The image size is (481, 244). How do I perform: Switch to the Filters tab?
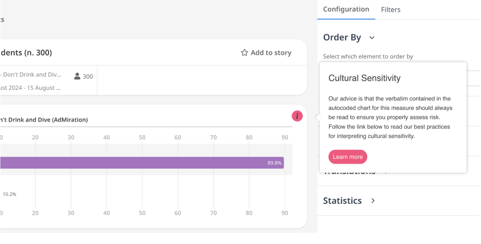[x=390, y=10]
